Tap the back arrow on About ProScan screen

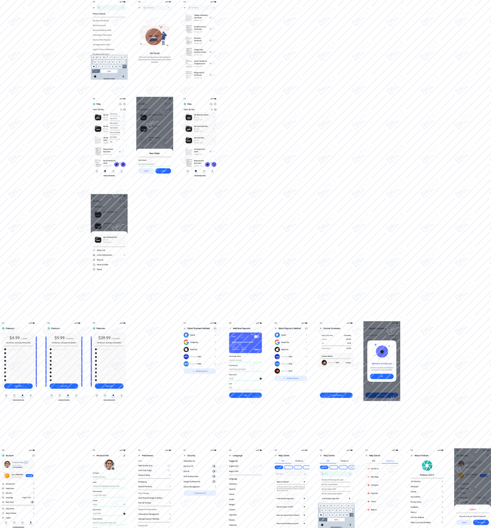click(412, 456)
